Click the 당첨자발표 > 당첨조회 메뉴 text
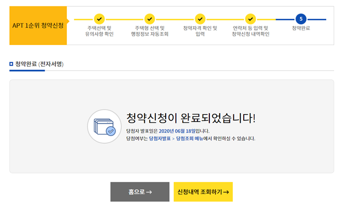This screenshot has height=210, width=342. click(x=176, y=139)
